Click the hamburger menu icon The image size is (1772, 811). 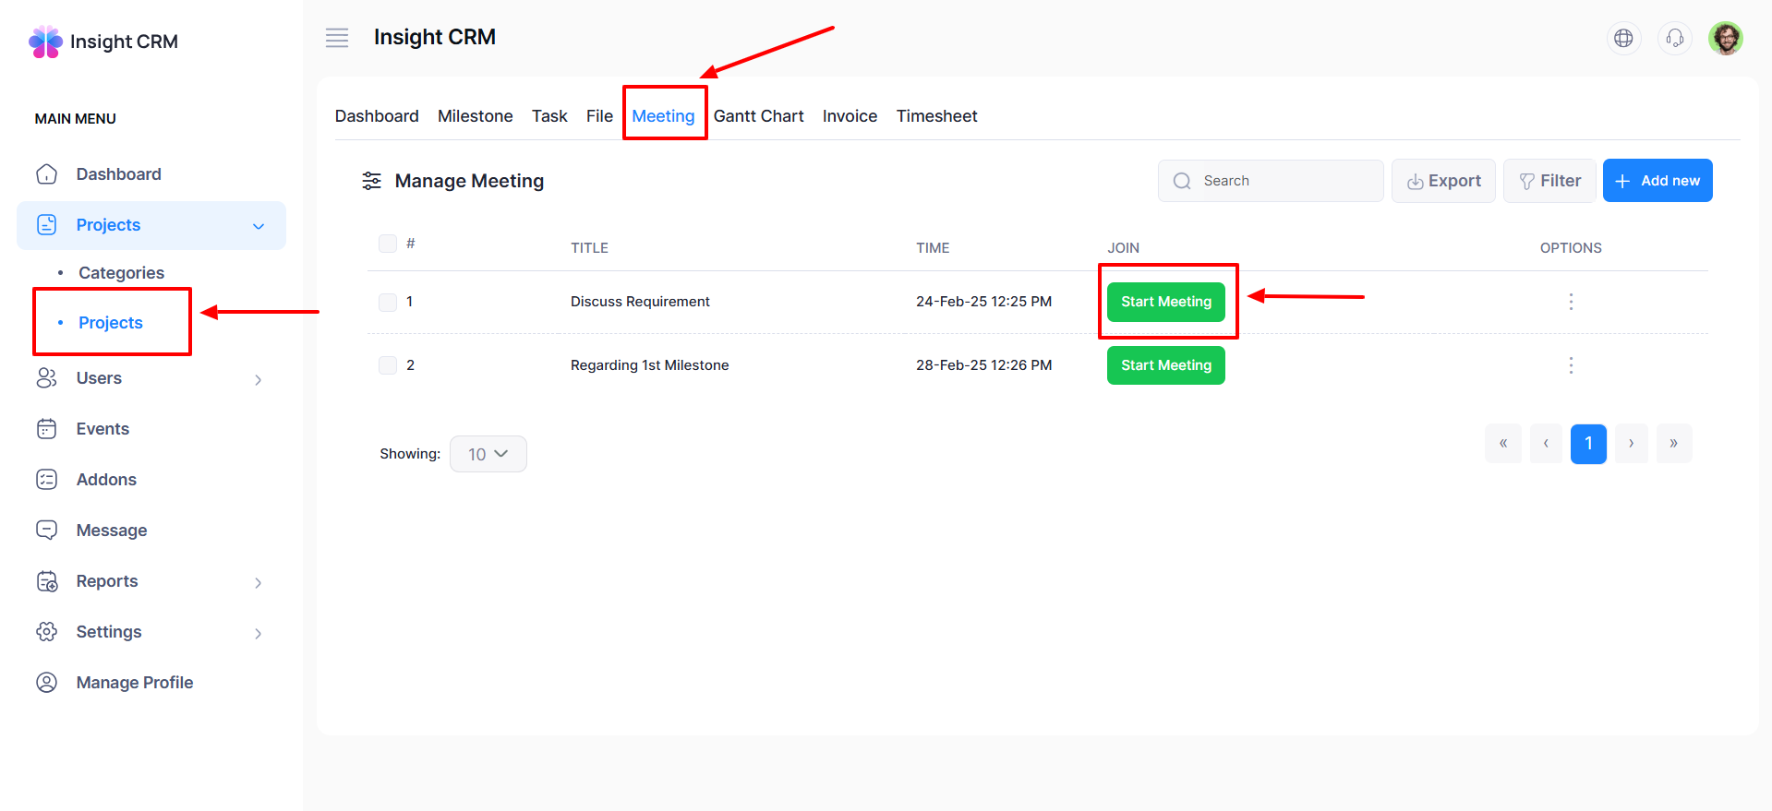pos(337,38)
